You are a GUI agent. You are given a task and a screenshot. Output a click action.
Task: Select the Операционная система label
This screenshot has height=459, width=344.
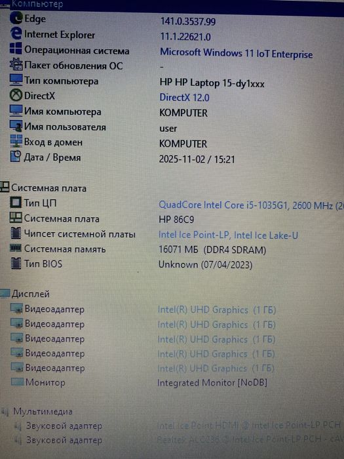pyautogui.click(x=77, y=50)
